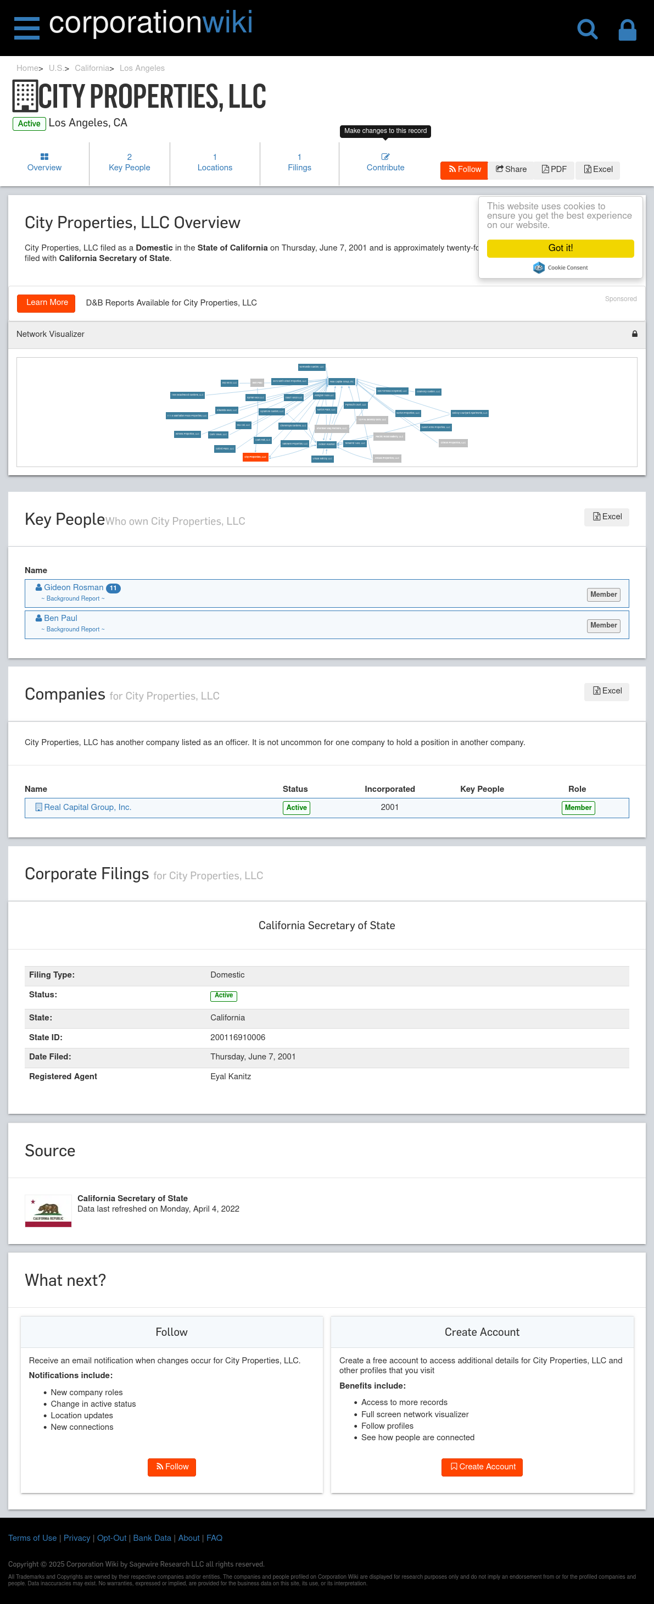The height and width of the screenshot is (1604, 654).
Task: Click the 2001 incorporated year cell
Action: point(389,808)
